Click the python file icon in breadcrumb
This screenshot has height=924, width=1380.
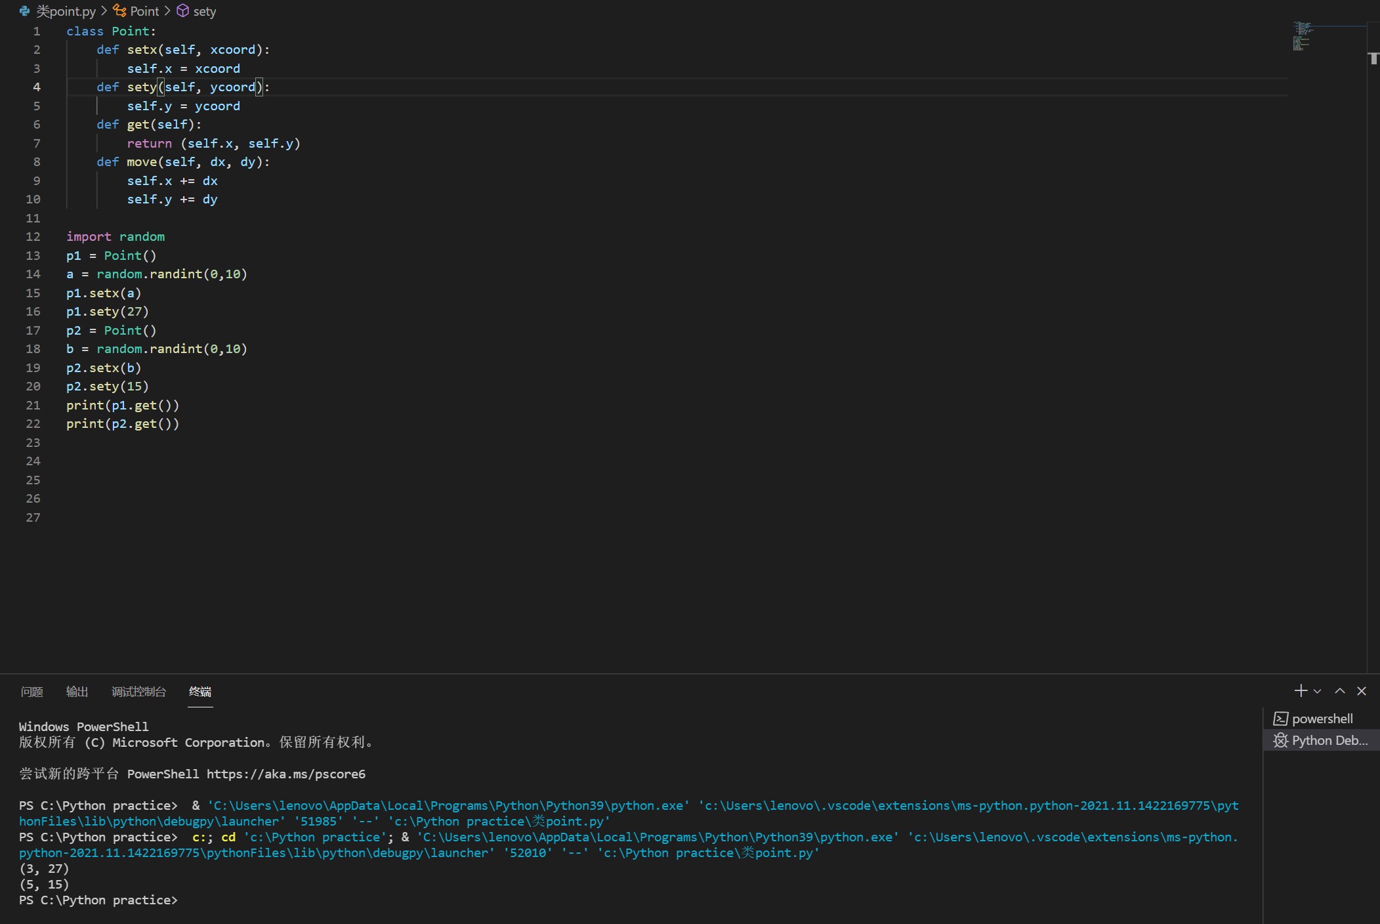click(24, 11)
